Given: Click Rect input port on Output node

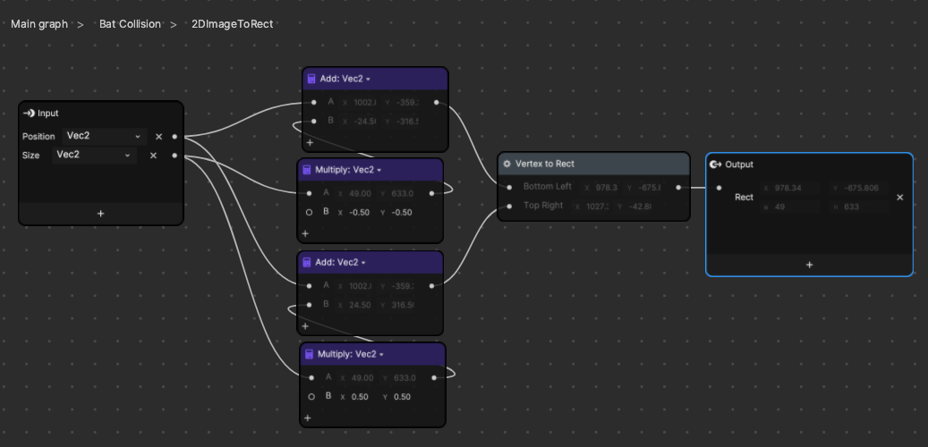Looking at the screenshot, I should [x=719, y=188].
